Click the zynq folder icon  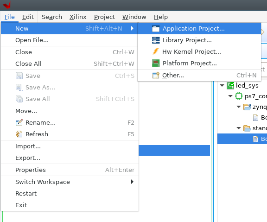tap(247, 107)
